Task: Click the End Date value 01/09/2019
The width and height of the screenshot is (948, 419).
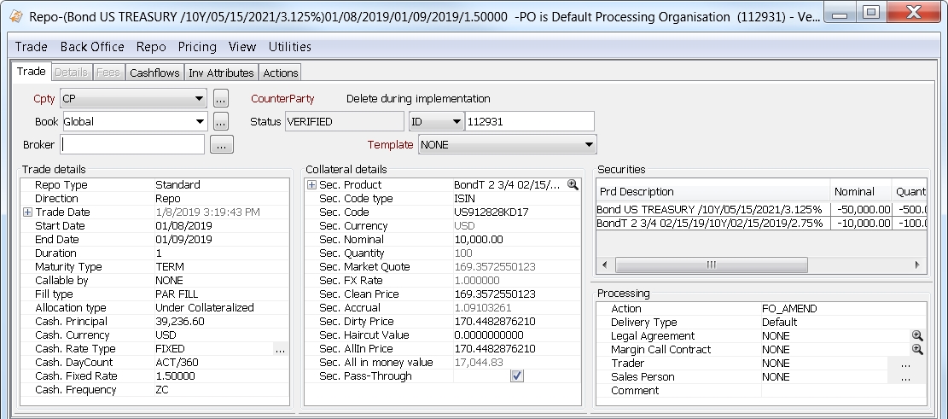Action: tap(183, 240)
